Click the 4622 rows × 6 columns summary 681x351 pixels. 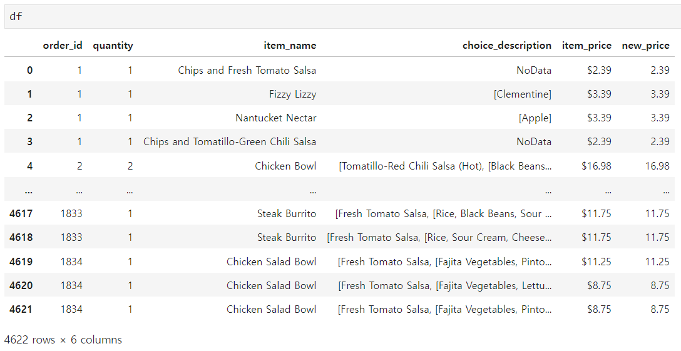pyautogui.click(x=63, y=340)
